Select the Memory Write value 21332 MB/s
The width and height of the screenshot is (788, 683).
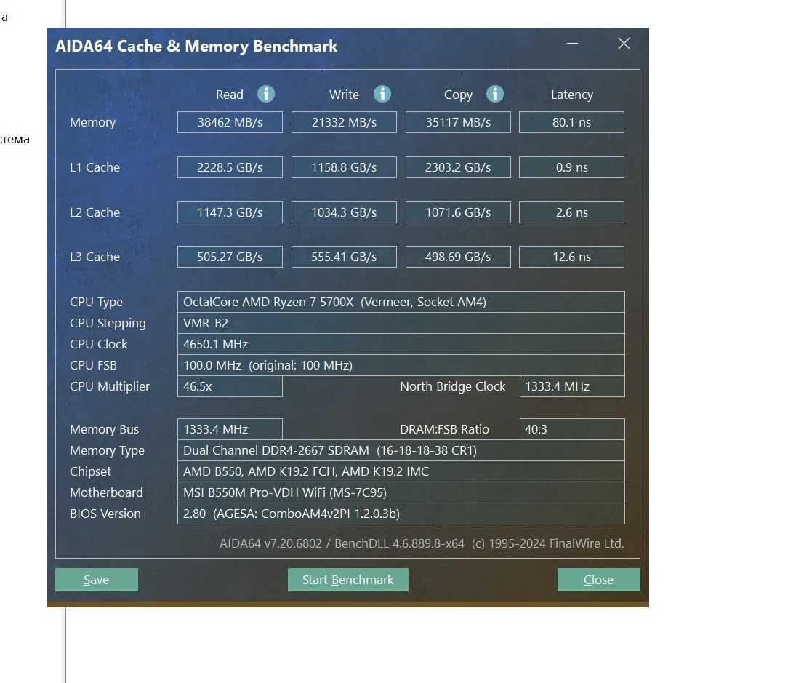coord(344,122)
